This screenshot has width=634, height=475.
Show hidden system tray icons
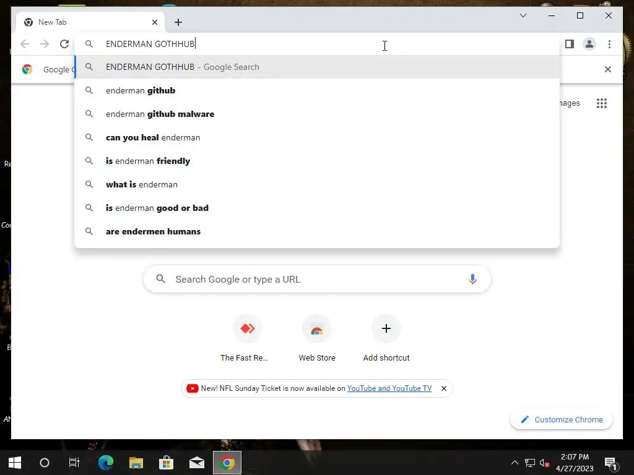(x=515, y=463)
